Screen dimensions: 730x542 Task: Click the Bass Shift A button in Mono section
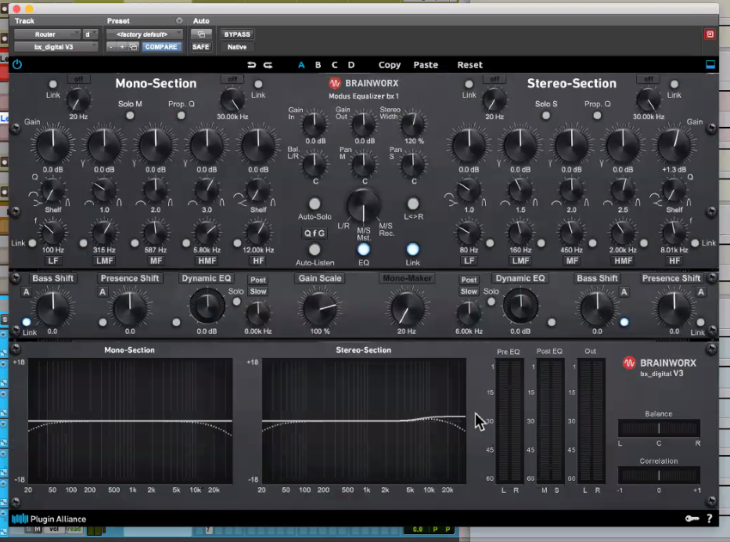[26, 291]
